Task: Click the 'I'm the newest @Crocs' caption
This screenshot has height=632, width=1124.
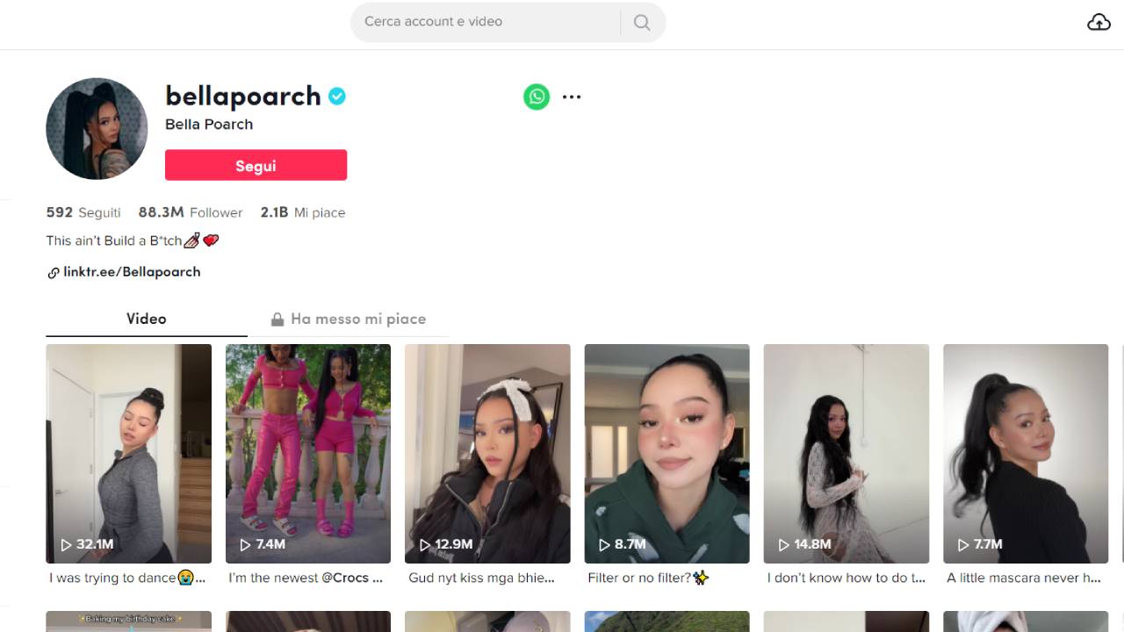Action: pos(306,578)
